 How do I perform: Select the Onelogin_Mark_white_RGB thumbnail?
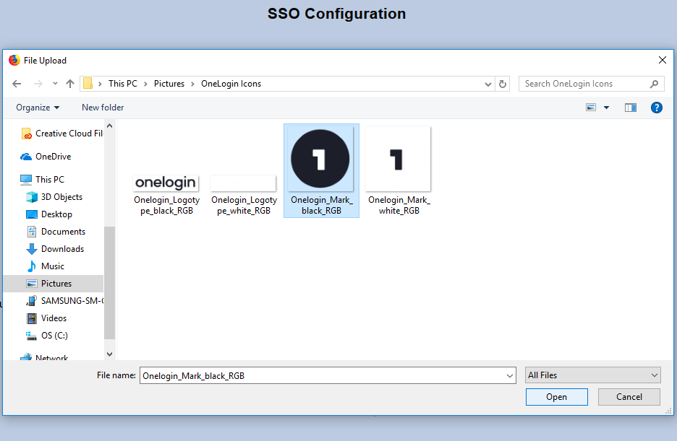click(x=399, y=158)
